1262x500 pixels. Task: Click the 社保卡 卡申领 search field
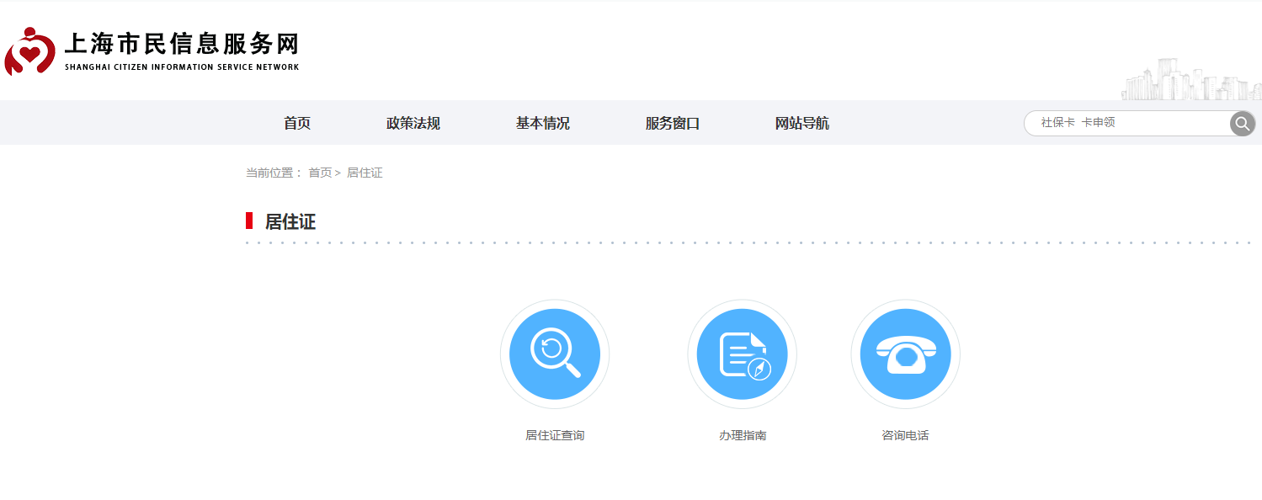coord(1127,123)
